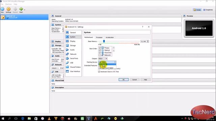Open Microsoft Edge from the taskbar
The height and width of the screenshot is (121, 216).
[23, 119]
